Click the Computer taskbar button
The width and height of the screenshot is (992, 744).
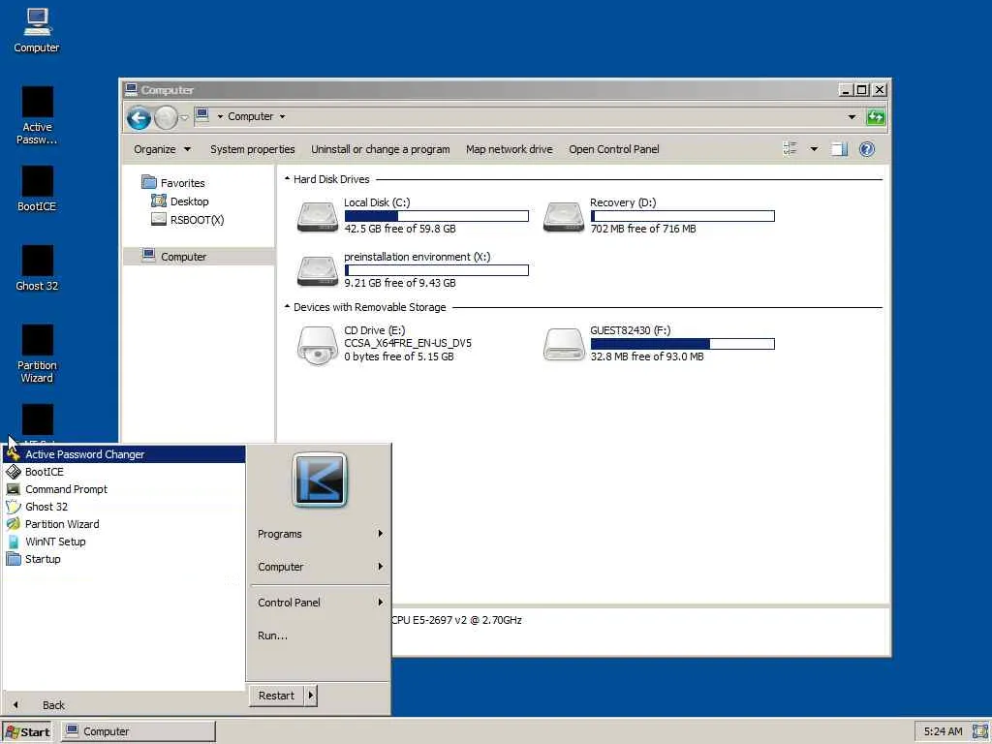[x=138, y=732]
